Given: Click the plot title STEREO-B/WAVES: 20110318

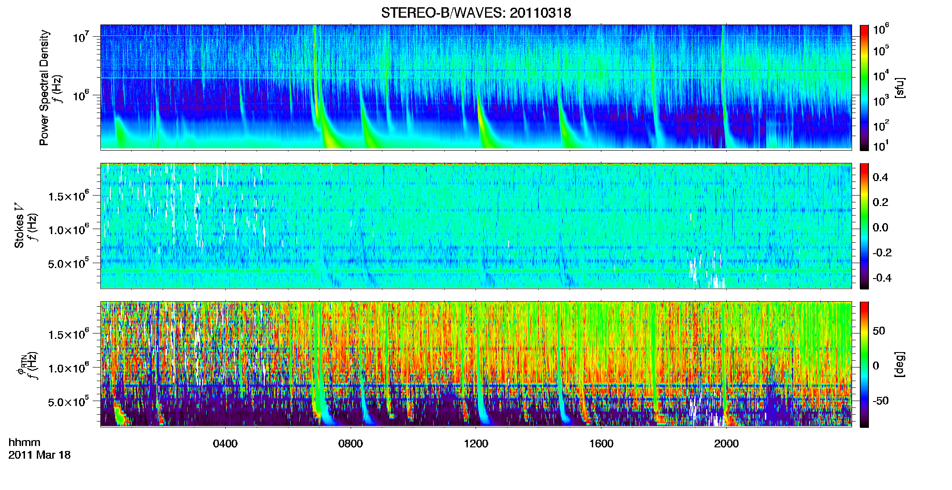Looking at the screenshot, I should click(476, 13).
